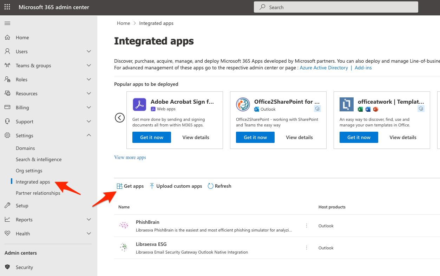Click the Support headset icon
This screenshot has height=276, width=440.
pyautogui.click(x=7, y=122)
